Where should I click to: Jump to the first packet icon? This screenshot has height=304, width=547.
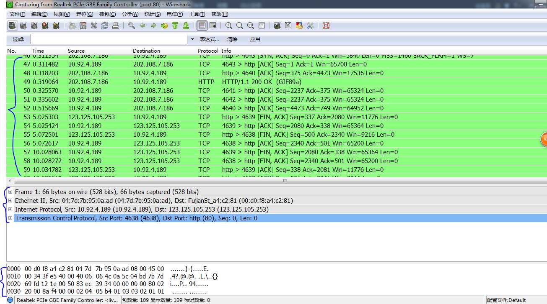coord(175,26)
